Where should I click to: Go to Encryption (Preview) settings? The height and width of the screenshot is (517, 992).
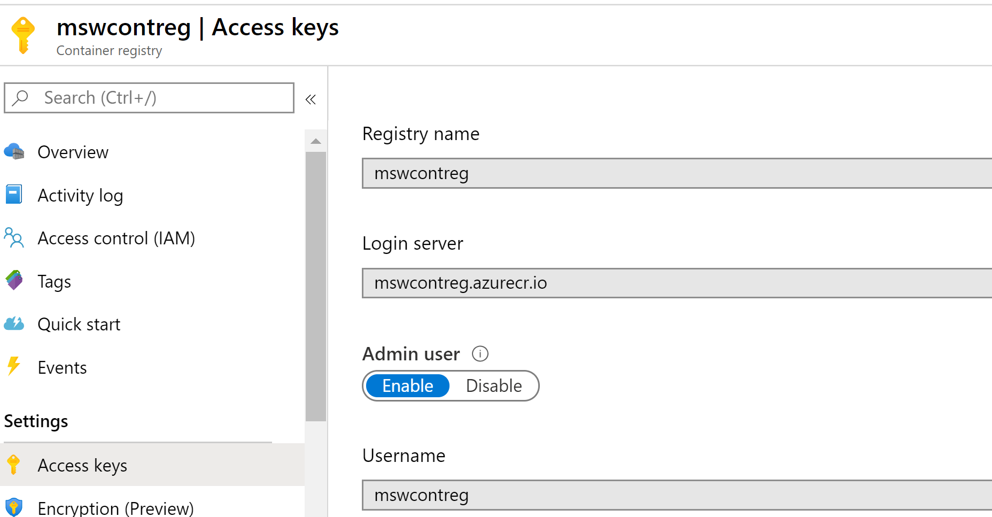click(x=115, y=507)
